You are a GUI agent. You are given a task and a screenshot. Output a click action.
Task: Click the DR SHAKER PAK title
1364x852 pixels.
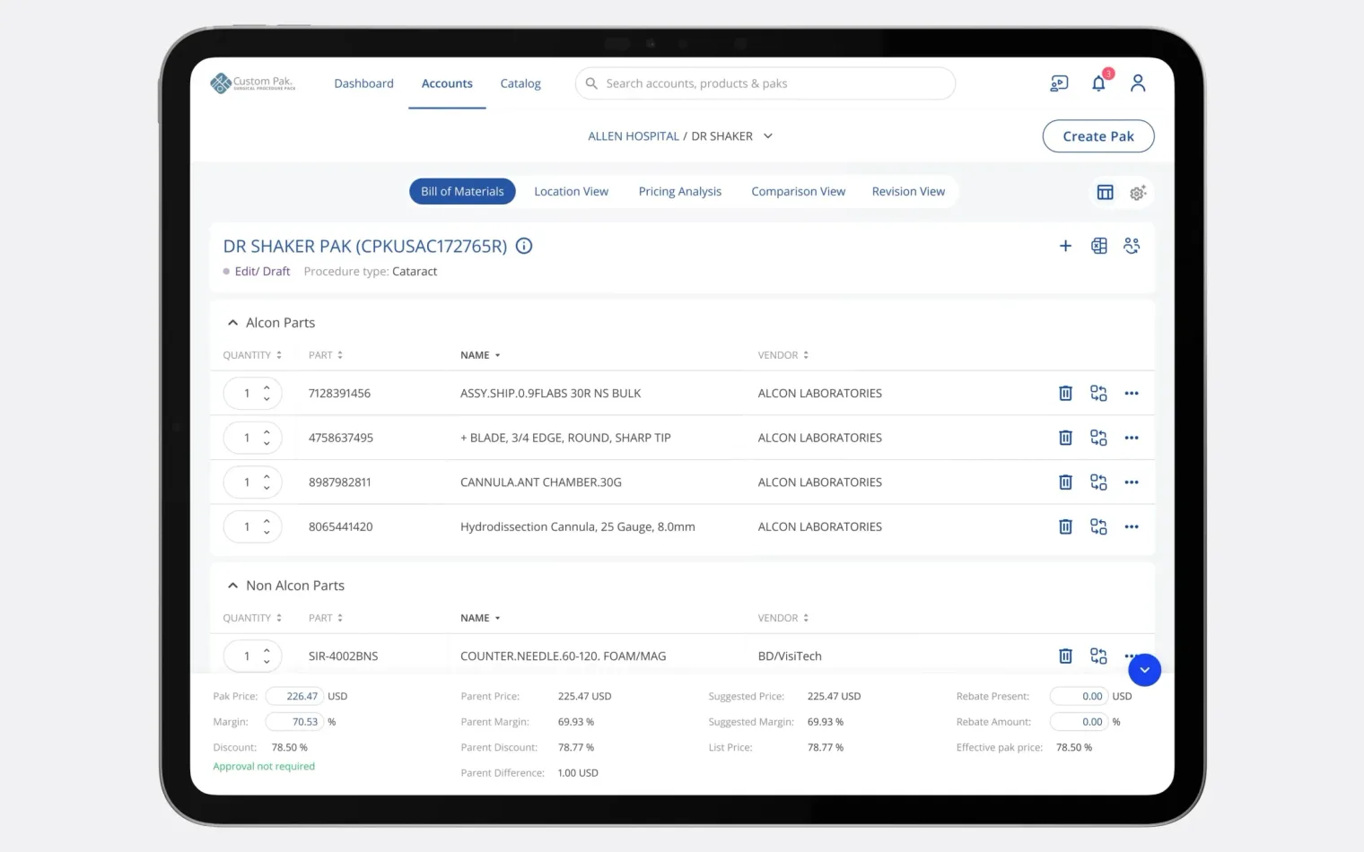tap(365, 247)
